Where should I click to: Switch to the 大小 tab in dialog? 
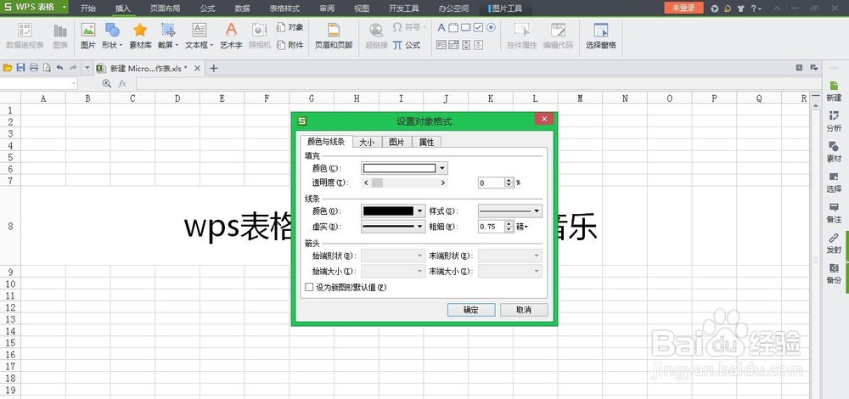click(367, 142)
